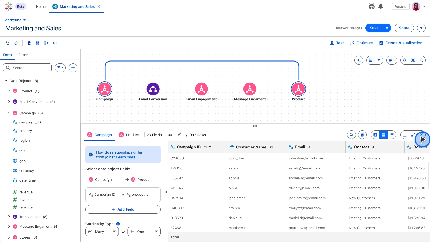Click the plus button beside search

point(73,68)
